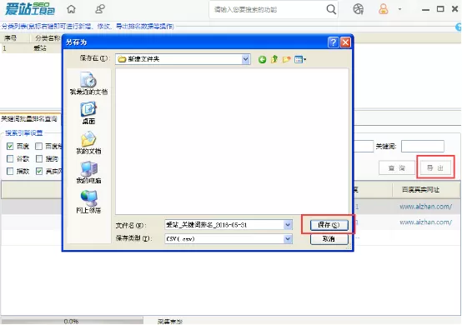The image size is (462, 325).
Task: Toggle the unchecked checkbox in the bottom row
Action: (10, 171)
